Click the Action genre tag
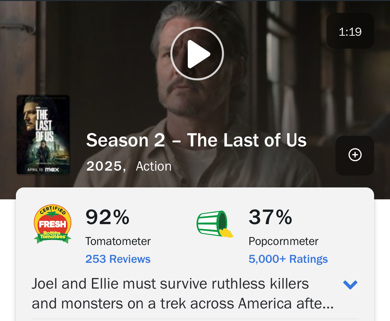The width and height of the screenshot is (390, 321). click(153, 166)
